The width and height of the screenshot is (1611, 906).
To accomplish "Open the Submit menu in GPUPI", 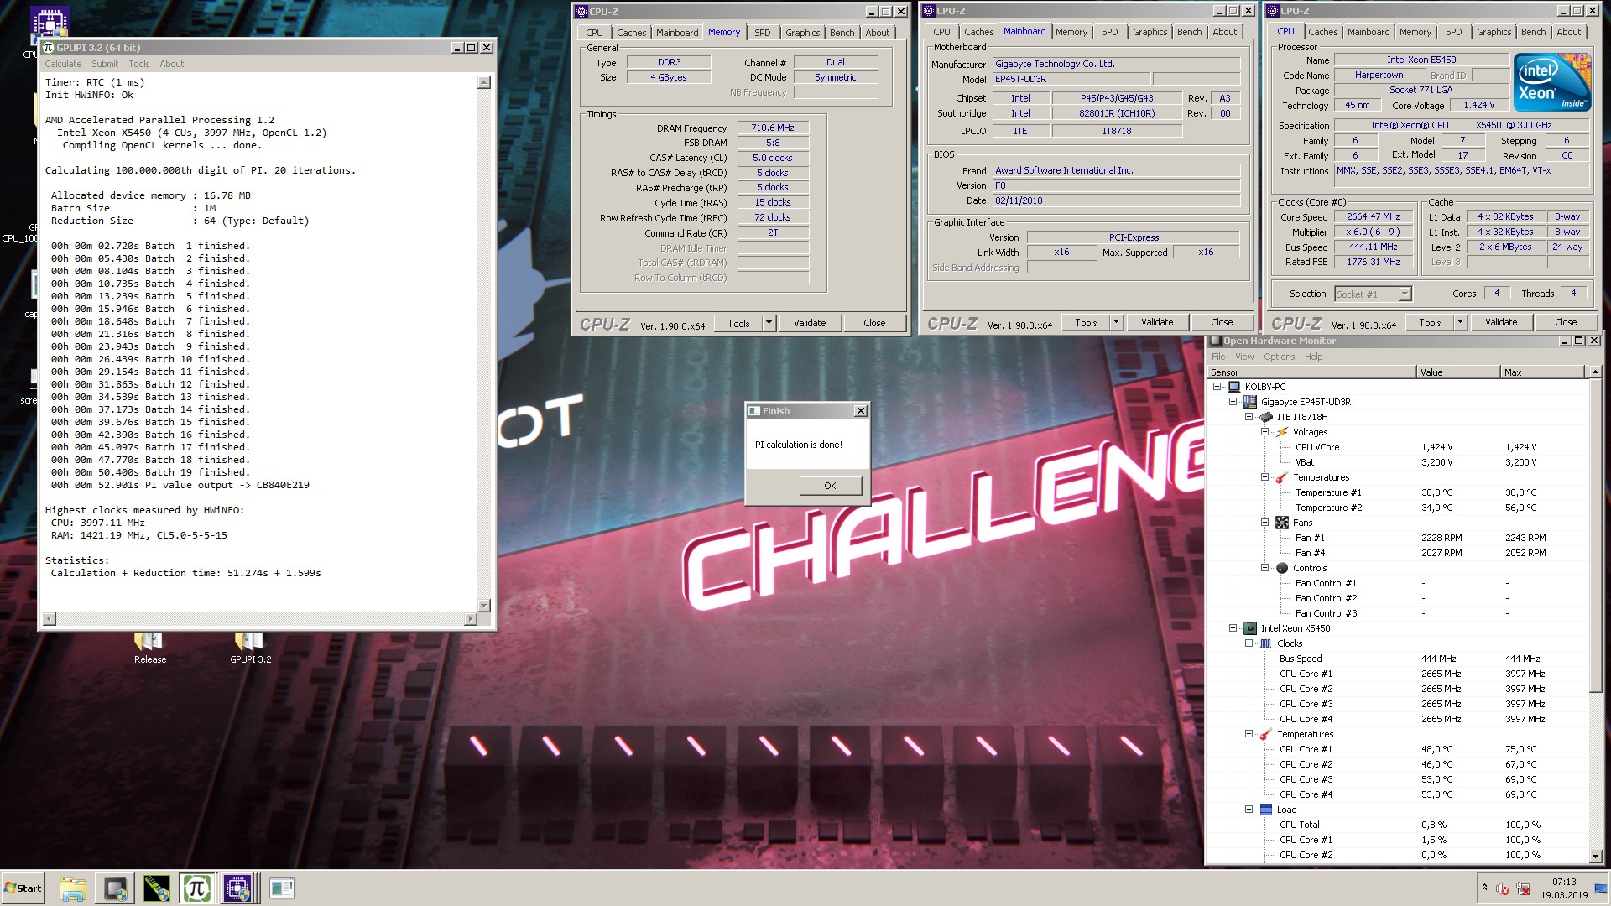I will pyautogui.click(x=105, y=64).
